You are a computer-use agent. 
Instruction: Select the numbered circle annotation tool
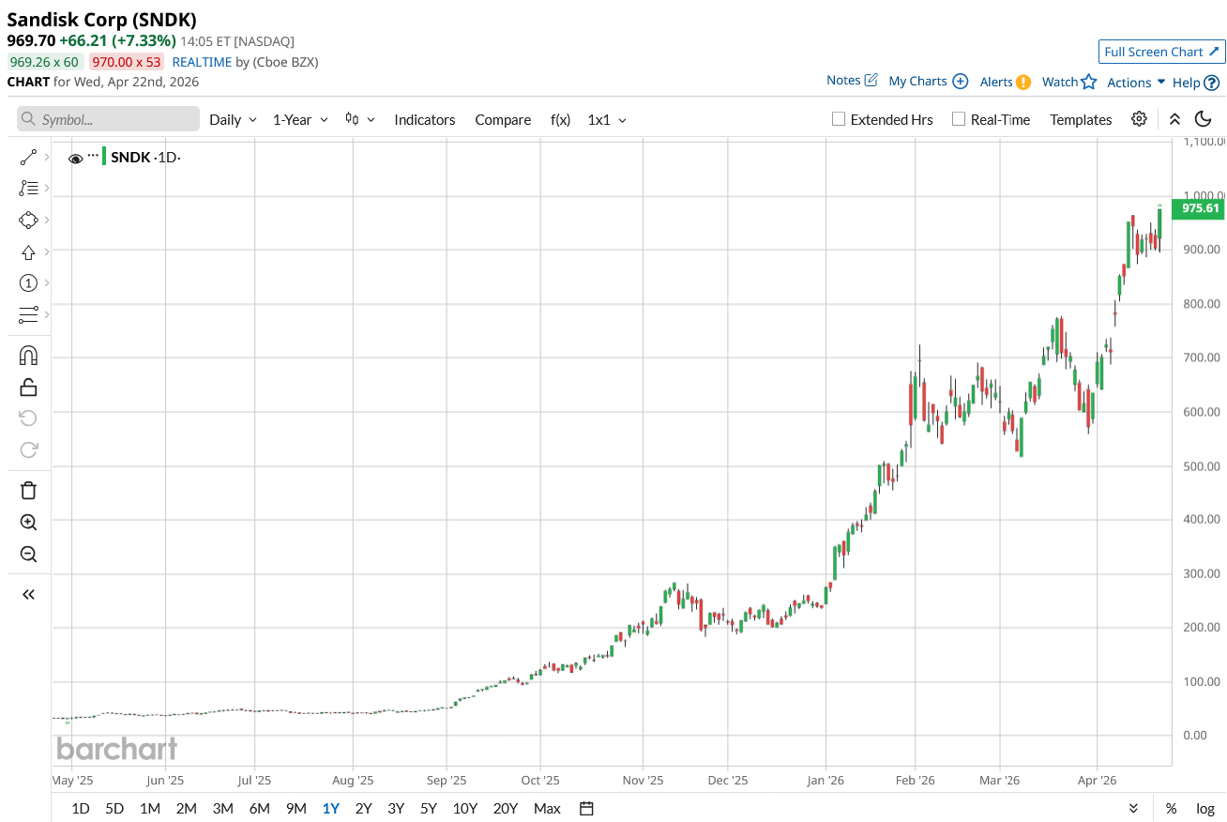click(28, 283)
